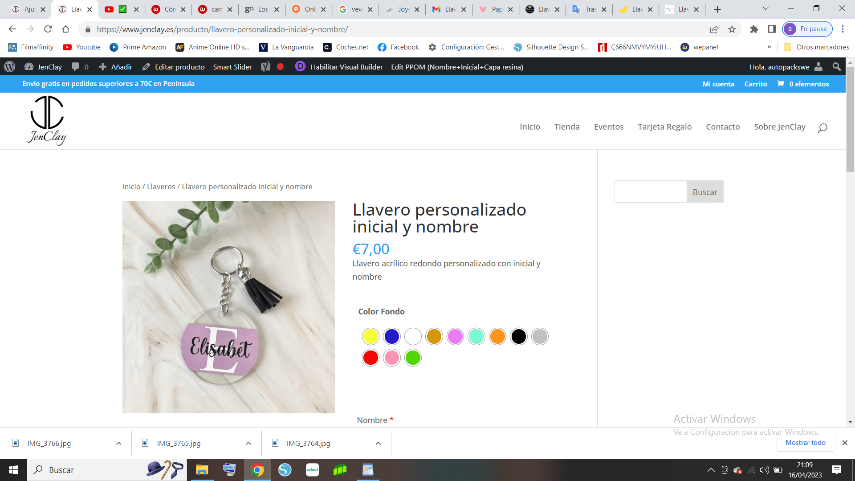The width and height of the screenshot is (855, 481).
Task: Open the browser home page icon
Action: (x=66, y=29)
